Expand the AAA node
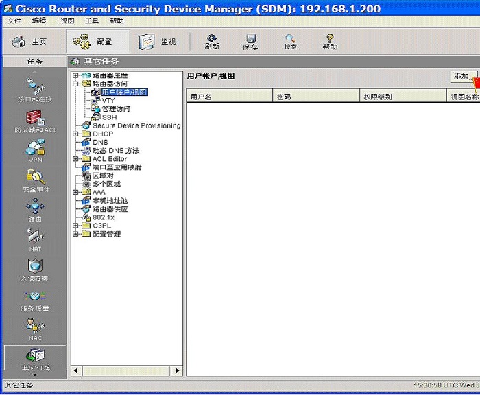 (75, 192)
